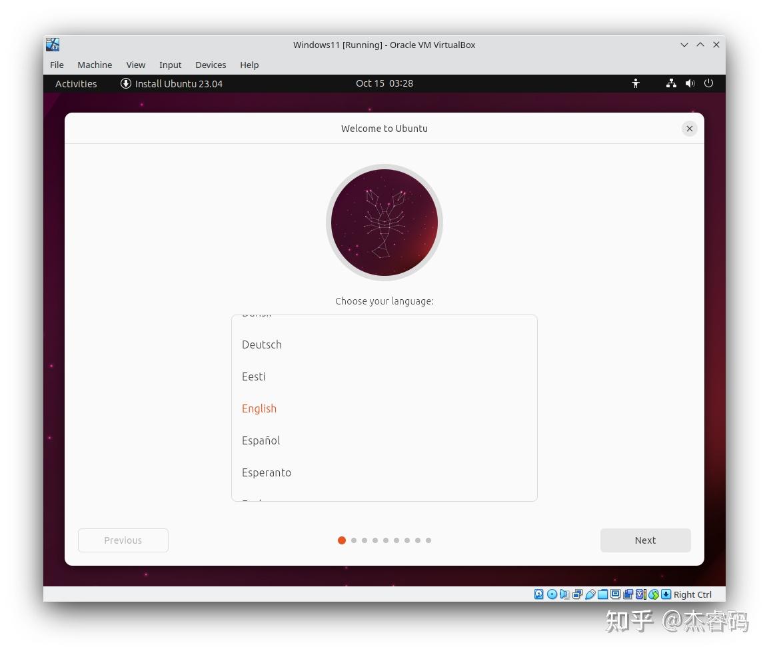The height and width of the screenshot is (653, 769).
Task: Click the USB devices icon in the status bar
Action: (590, 594)
